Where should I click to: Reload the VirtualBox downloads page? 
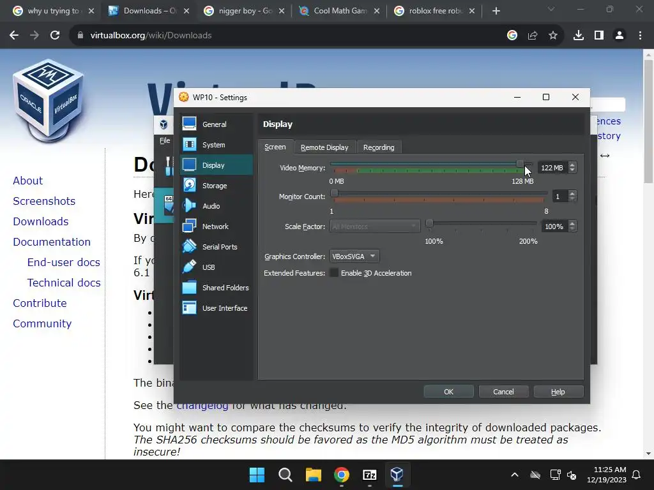point(55,36)
